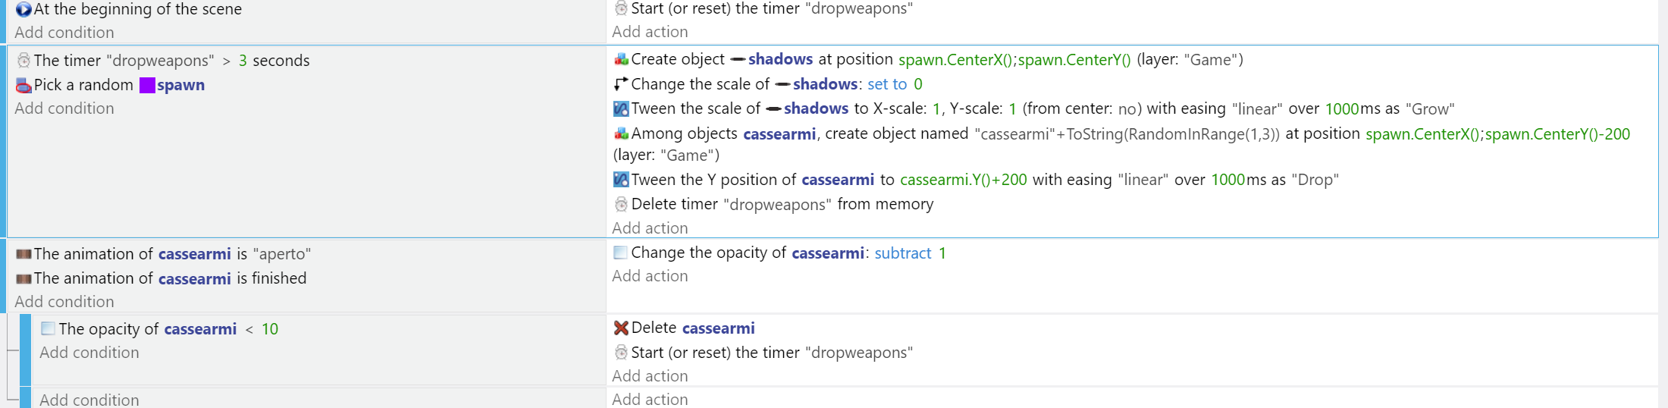The width and height of the screenshot is (1668, 408).
Task: Click the purple spawn object swatch
Action: point(147,85)
